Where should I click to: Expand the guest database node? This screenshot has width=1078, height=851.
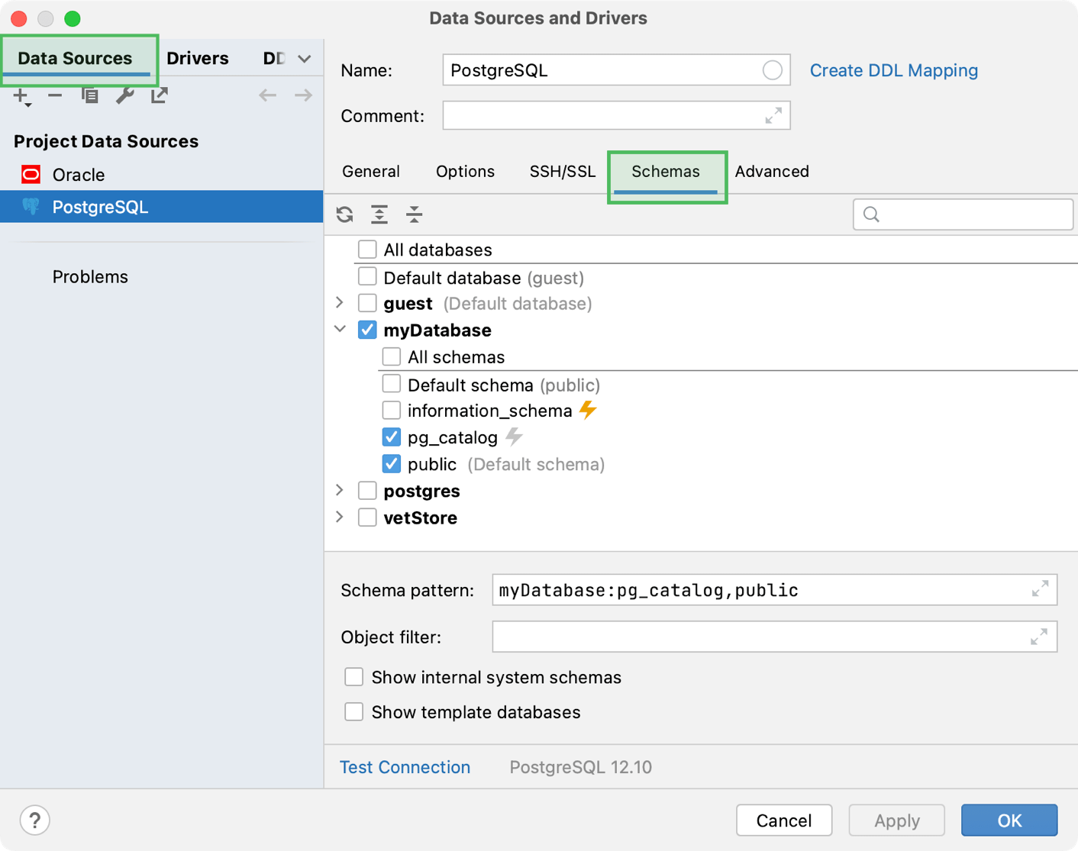(x=341, y=303)
